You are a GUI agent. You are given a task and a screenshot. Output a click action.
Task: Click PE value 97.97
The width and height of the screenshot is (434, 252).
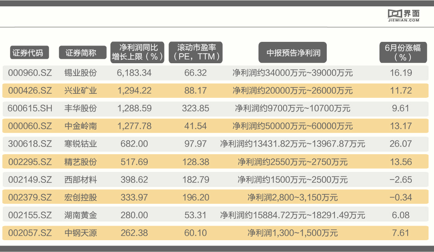point(195,144)
